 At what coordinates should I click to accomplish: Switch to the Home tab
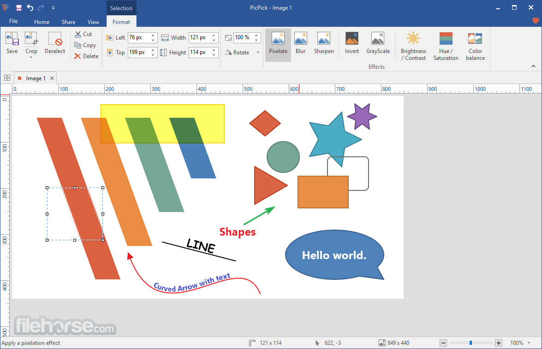(x=42, y=22)
